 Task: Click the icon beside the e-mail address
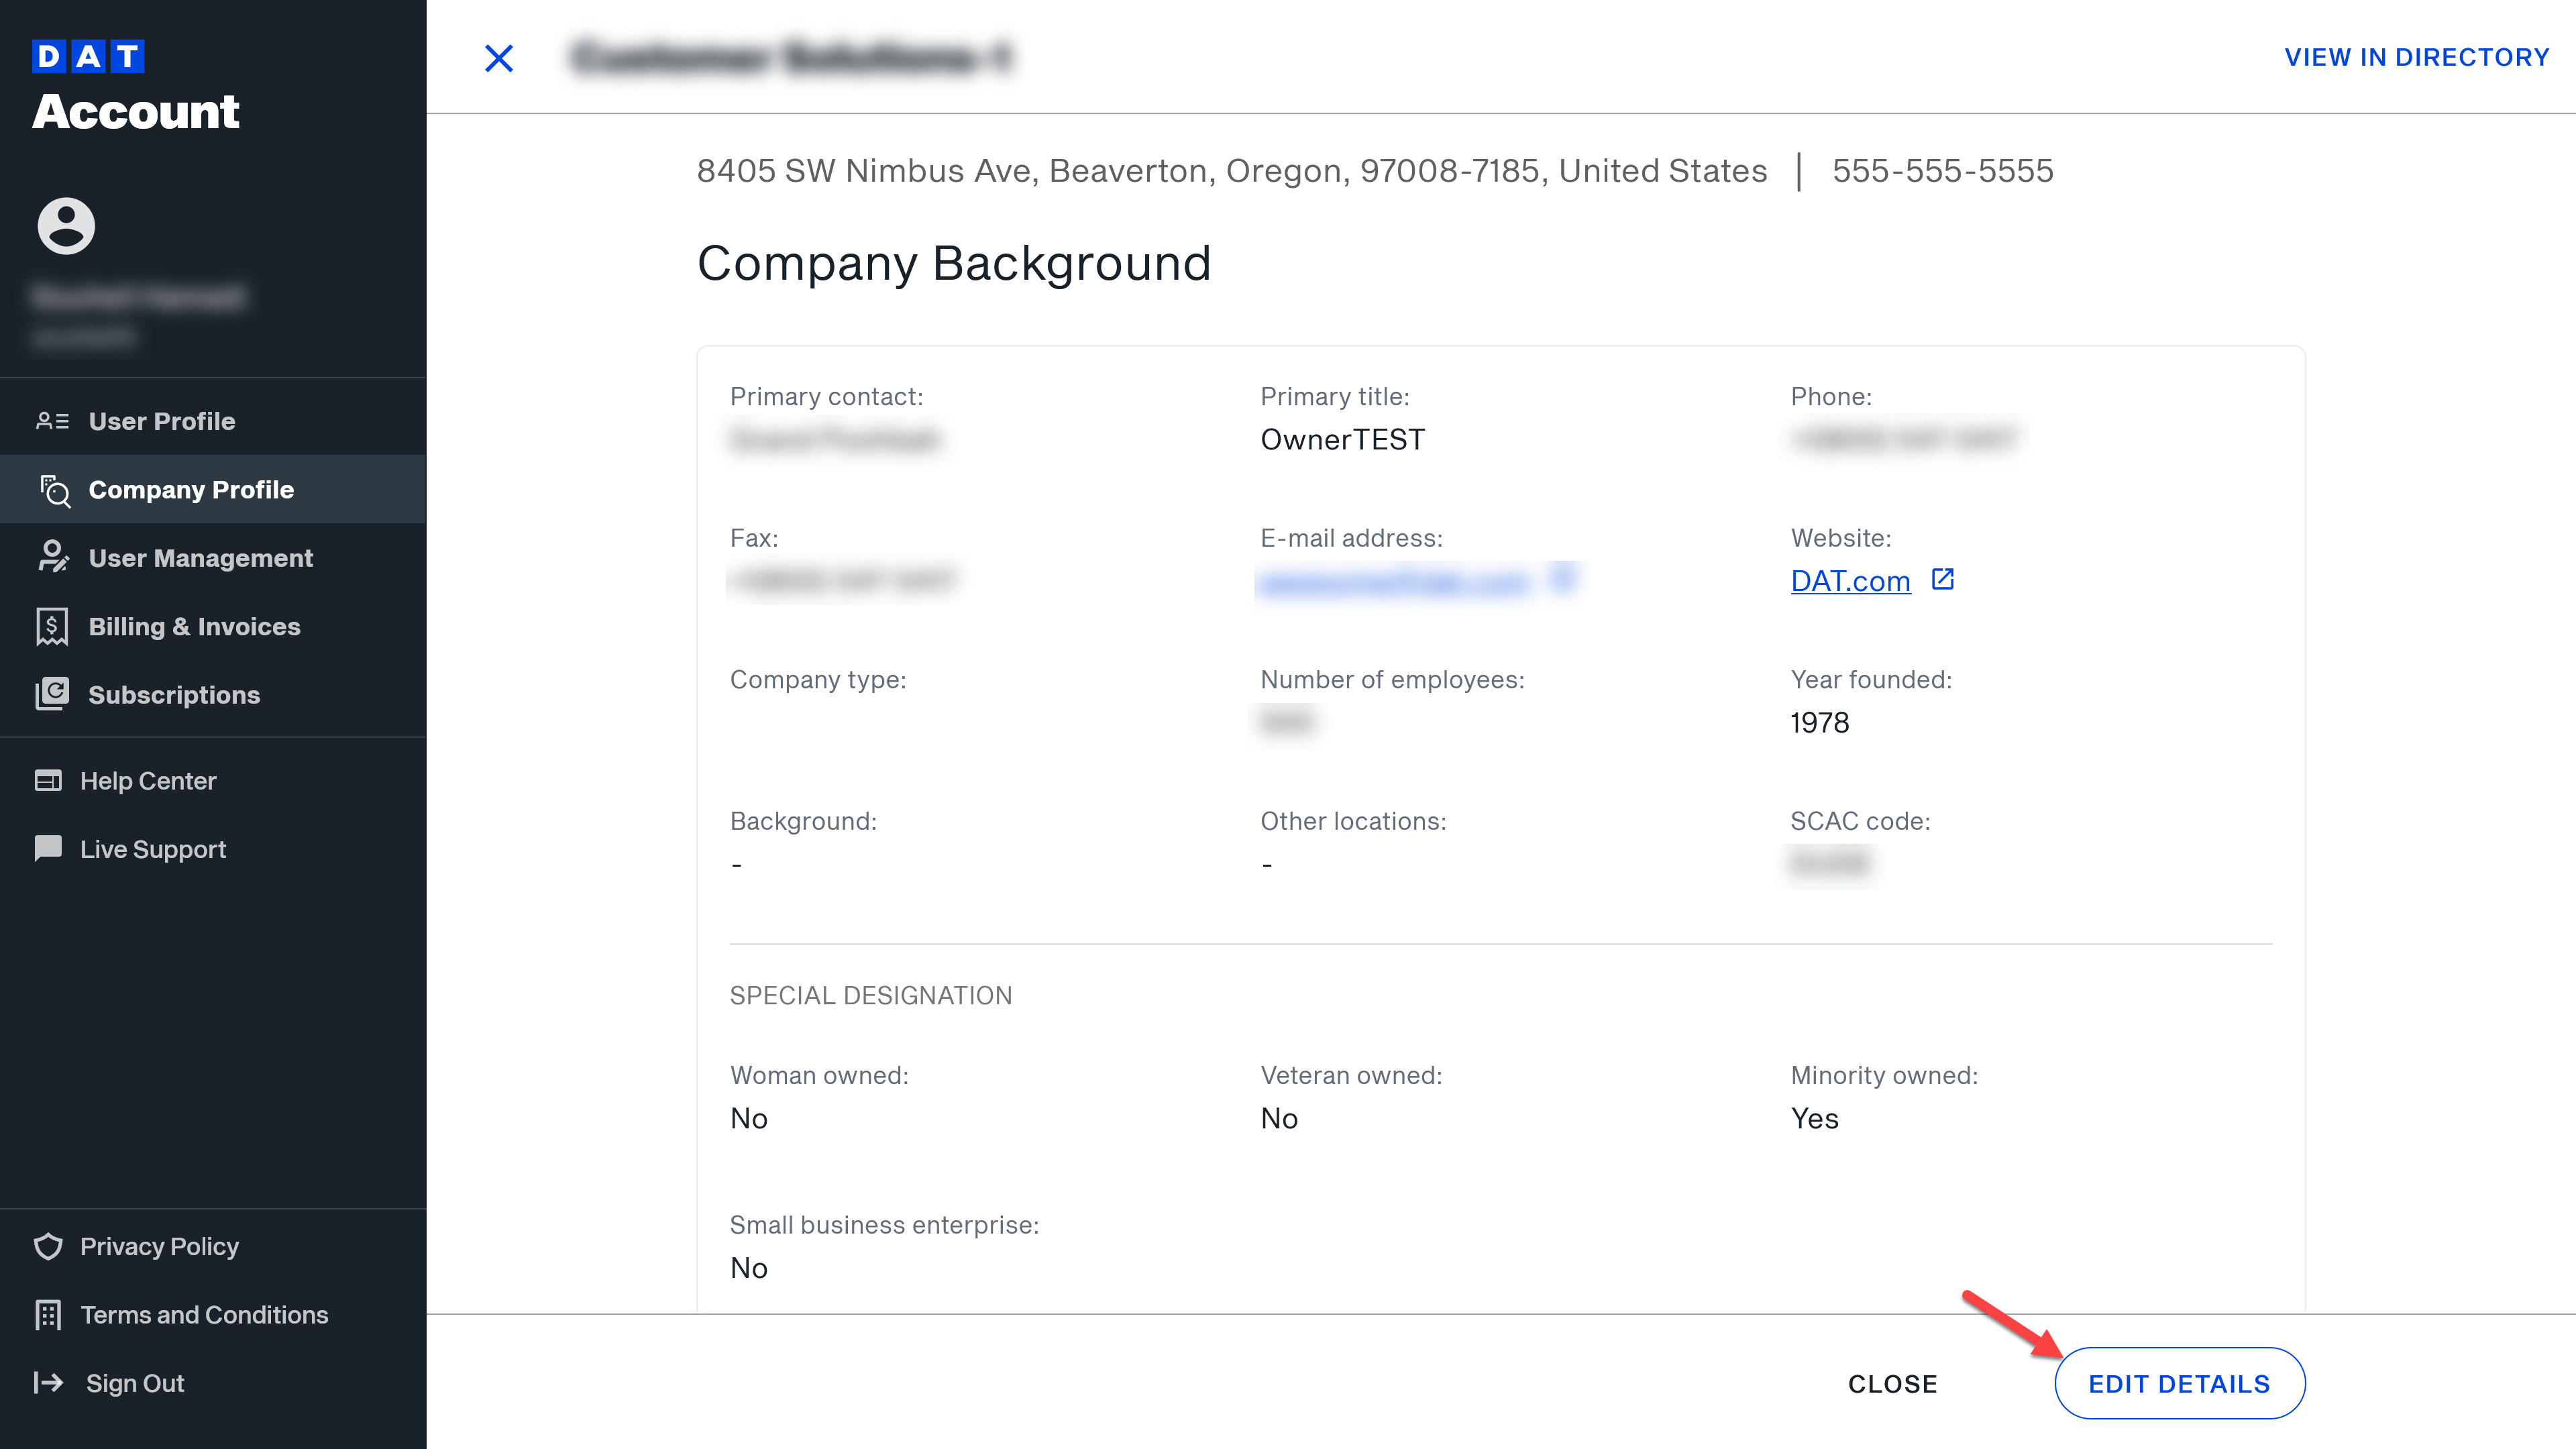pos(1563,580)
